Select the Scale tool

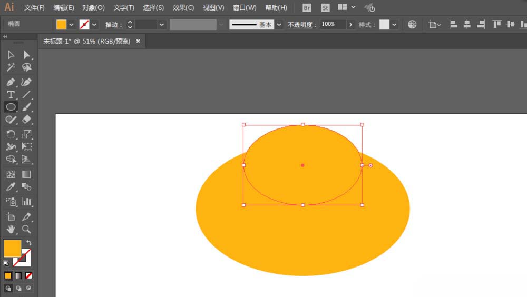tap(26, 134)
